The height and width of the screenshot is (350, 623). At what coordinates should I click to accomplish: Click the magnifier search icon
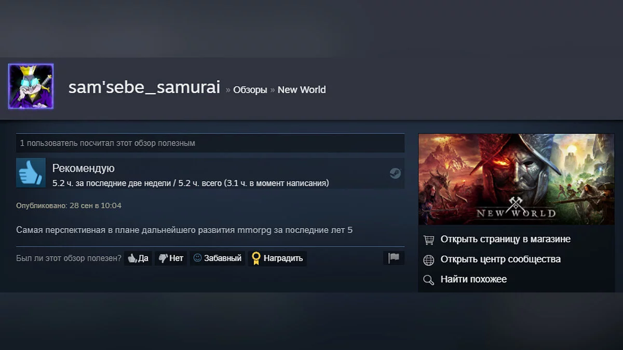[428, 280]
